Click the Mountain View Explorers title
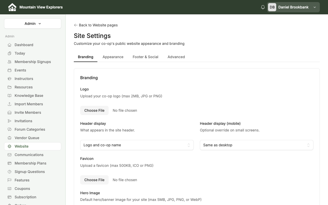The height and width of the screenshot is (205, 328). (x=41, y=7)
